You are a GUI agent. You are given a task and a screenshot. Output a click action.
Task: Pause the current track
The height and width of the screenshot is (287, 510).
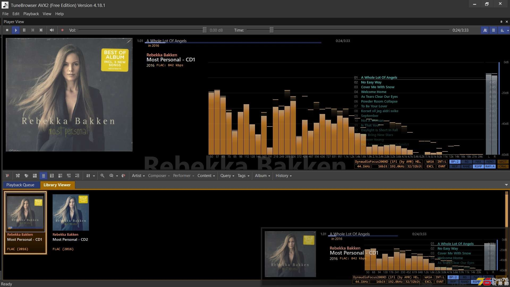(24, 30)
